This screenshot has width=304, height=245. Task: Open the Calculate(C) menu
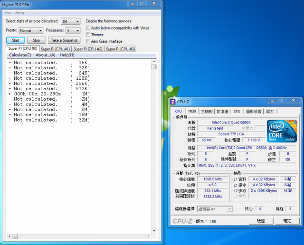point(20,55)
